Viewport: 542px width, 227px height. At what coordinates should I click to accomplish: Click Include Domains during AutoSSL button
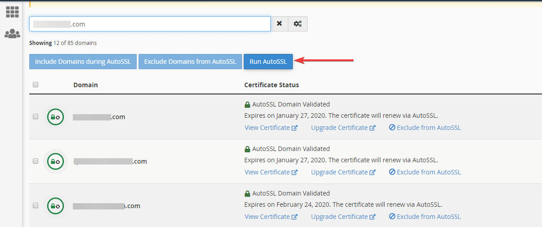tap(83, 62)
